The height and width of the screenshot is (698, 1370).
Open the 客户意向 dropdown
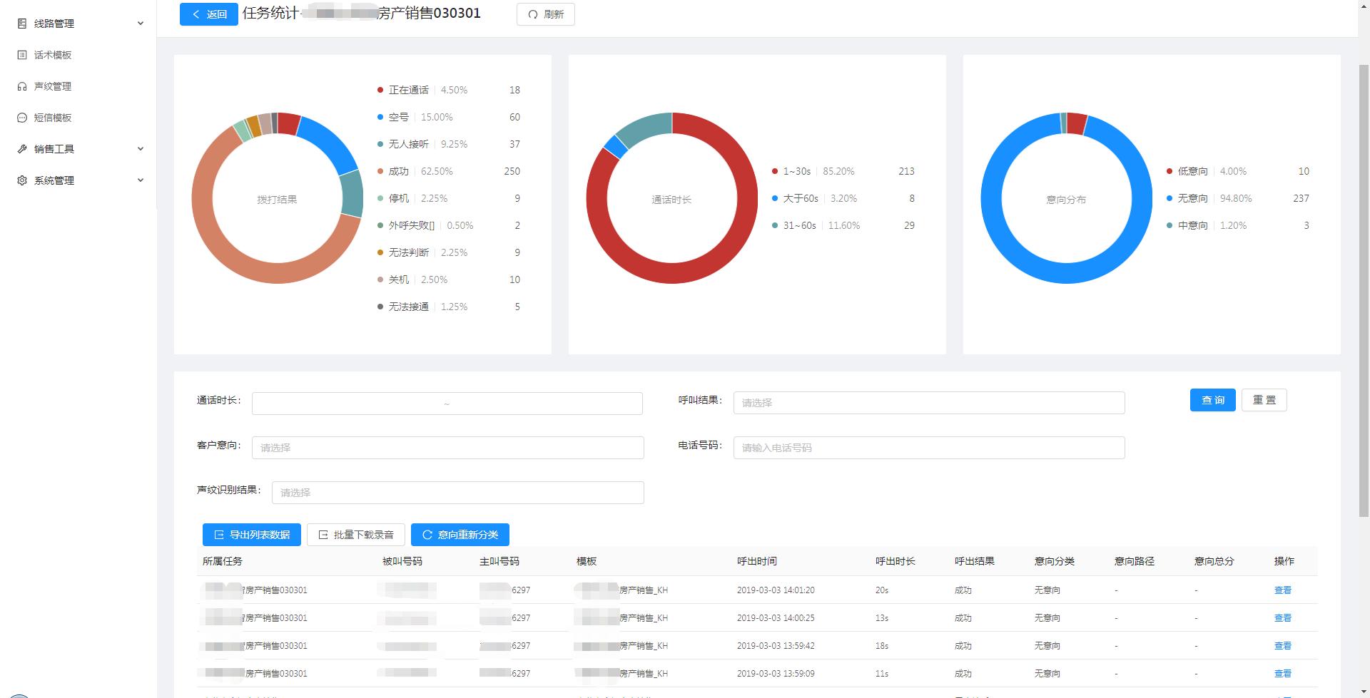pyautogui.click(x=447, y=448)
